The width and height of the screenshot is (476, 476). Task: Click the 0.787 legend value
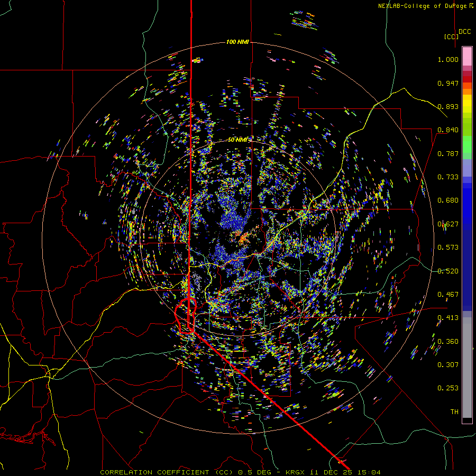click(448, 153)
